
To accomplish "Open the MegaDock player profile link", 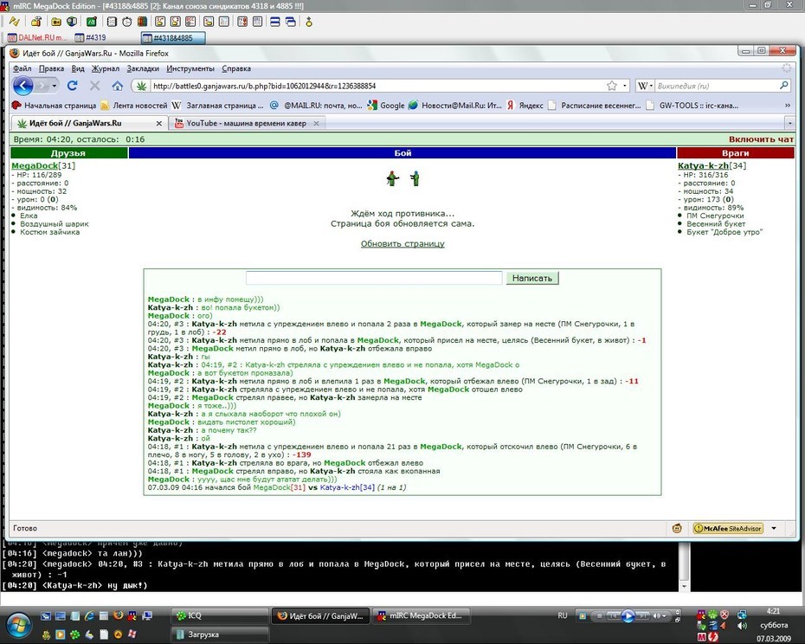I will coord(35,165).
